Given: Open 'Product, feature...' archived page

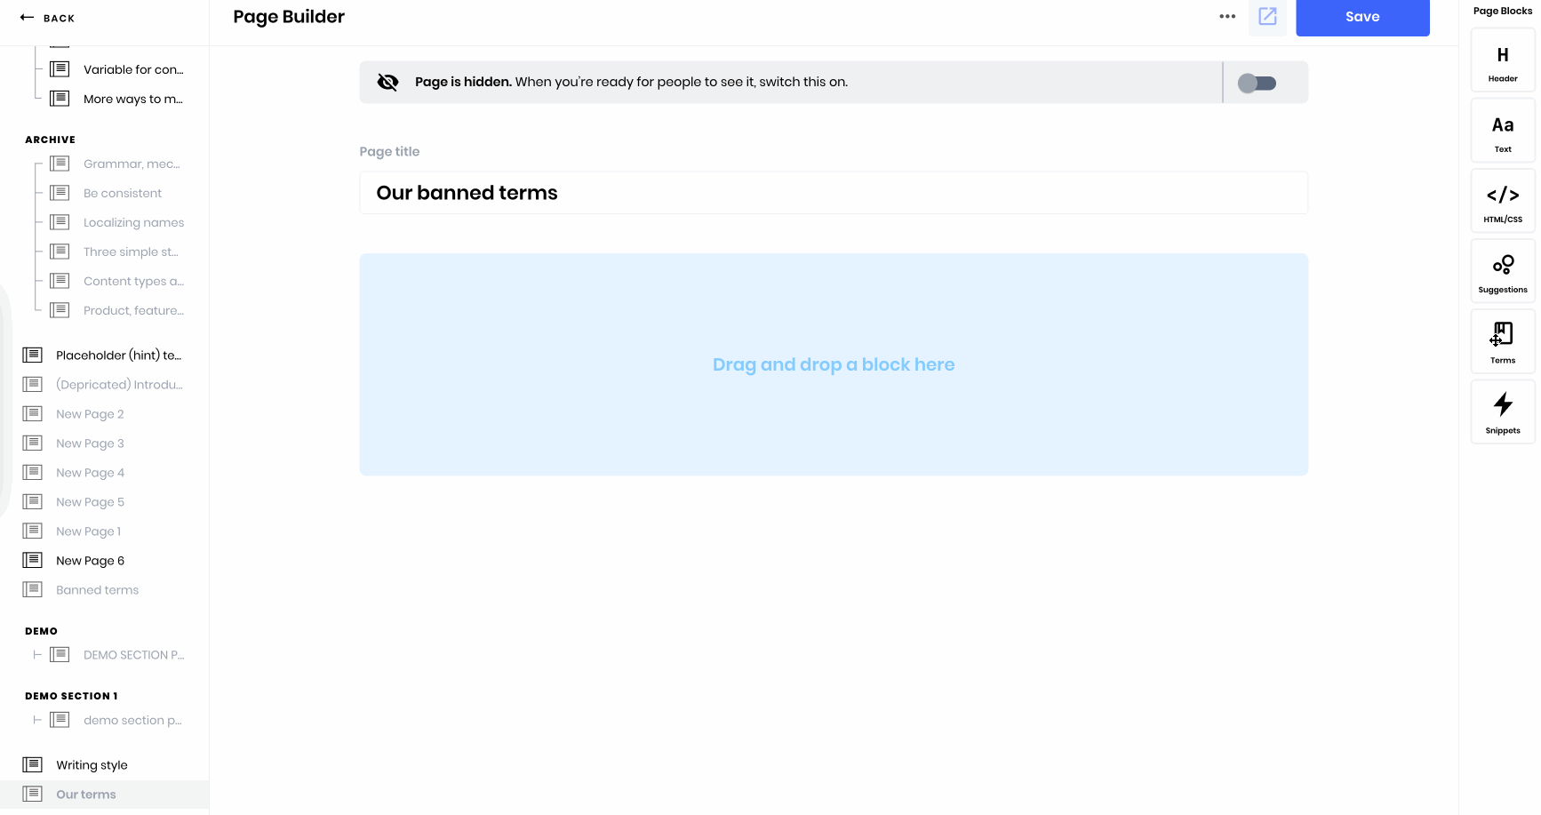Looking at the screenshot, I should [133, 310].
